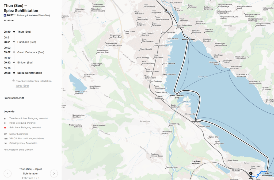The width and height of the screenshot is (274, 180).
Task: Click the 'Hohe Belegung erwartet' legend icon
Action: click(x=5, y=123)
